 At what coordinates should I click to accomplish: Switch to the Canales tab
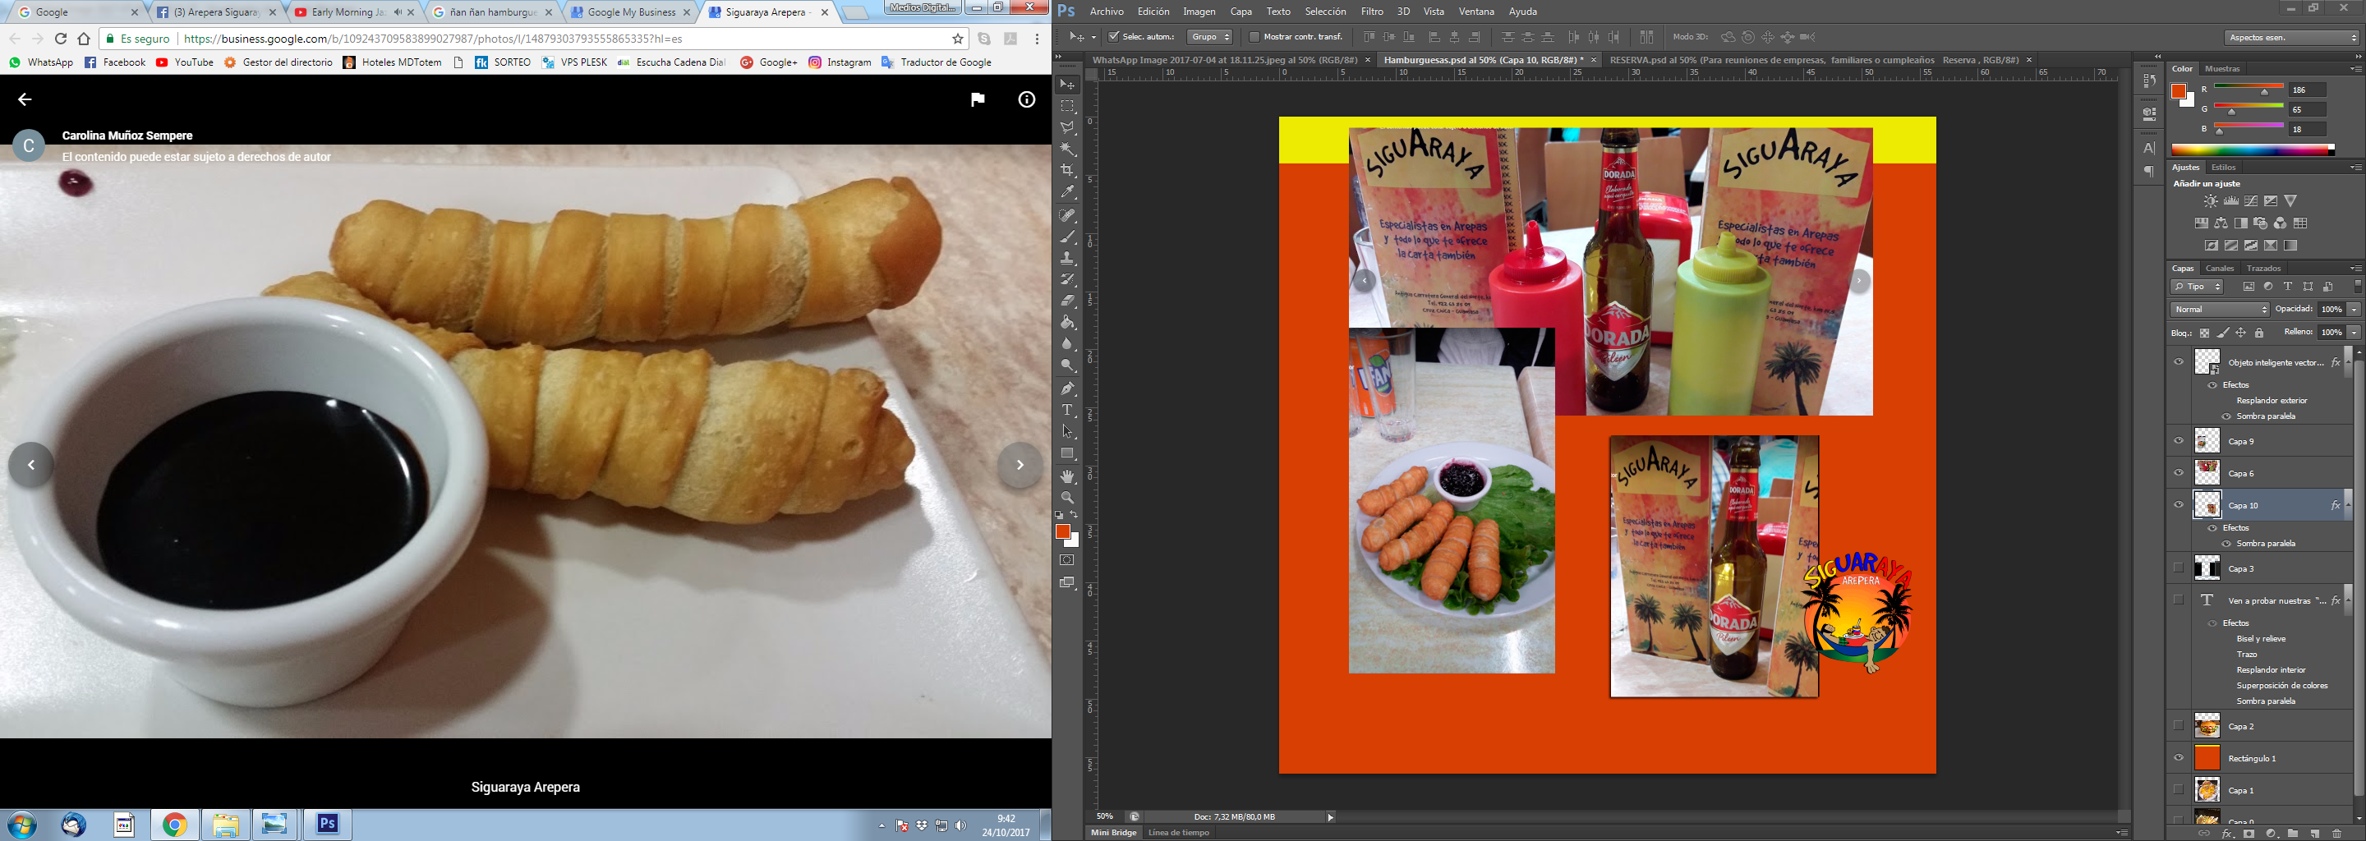[2219, 268]
